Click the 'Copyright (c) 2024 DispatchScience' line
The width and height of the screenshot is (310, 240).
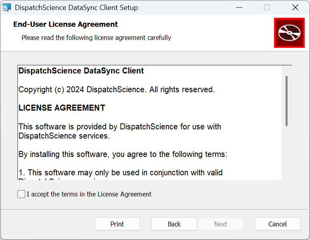point(117,90)
